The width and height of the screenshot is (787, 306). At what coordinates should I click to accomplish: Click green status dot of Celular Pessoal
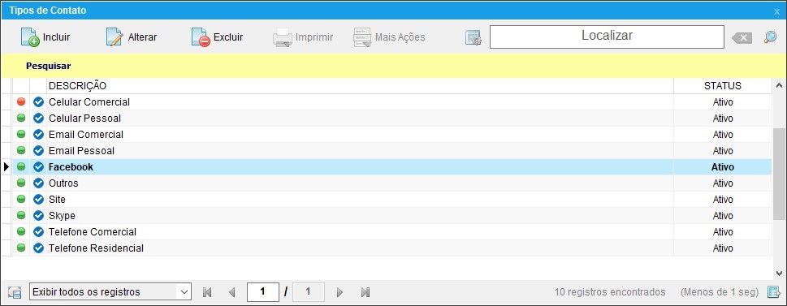click(21, 119)
